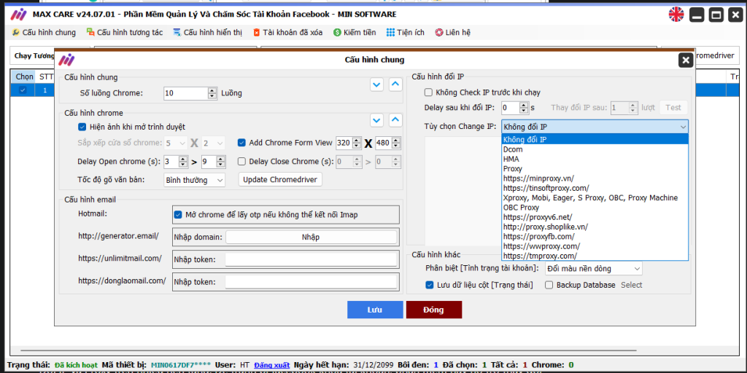Toggle Backup Database checkbox
This screenshot has width=747, height=373.
tap(549, 285)
